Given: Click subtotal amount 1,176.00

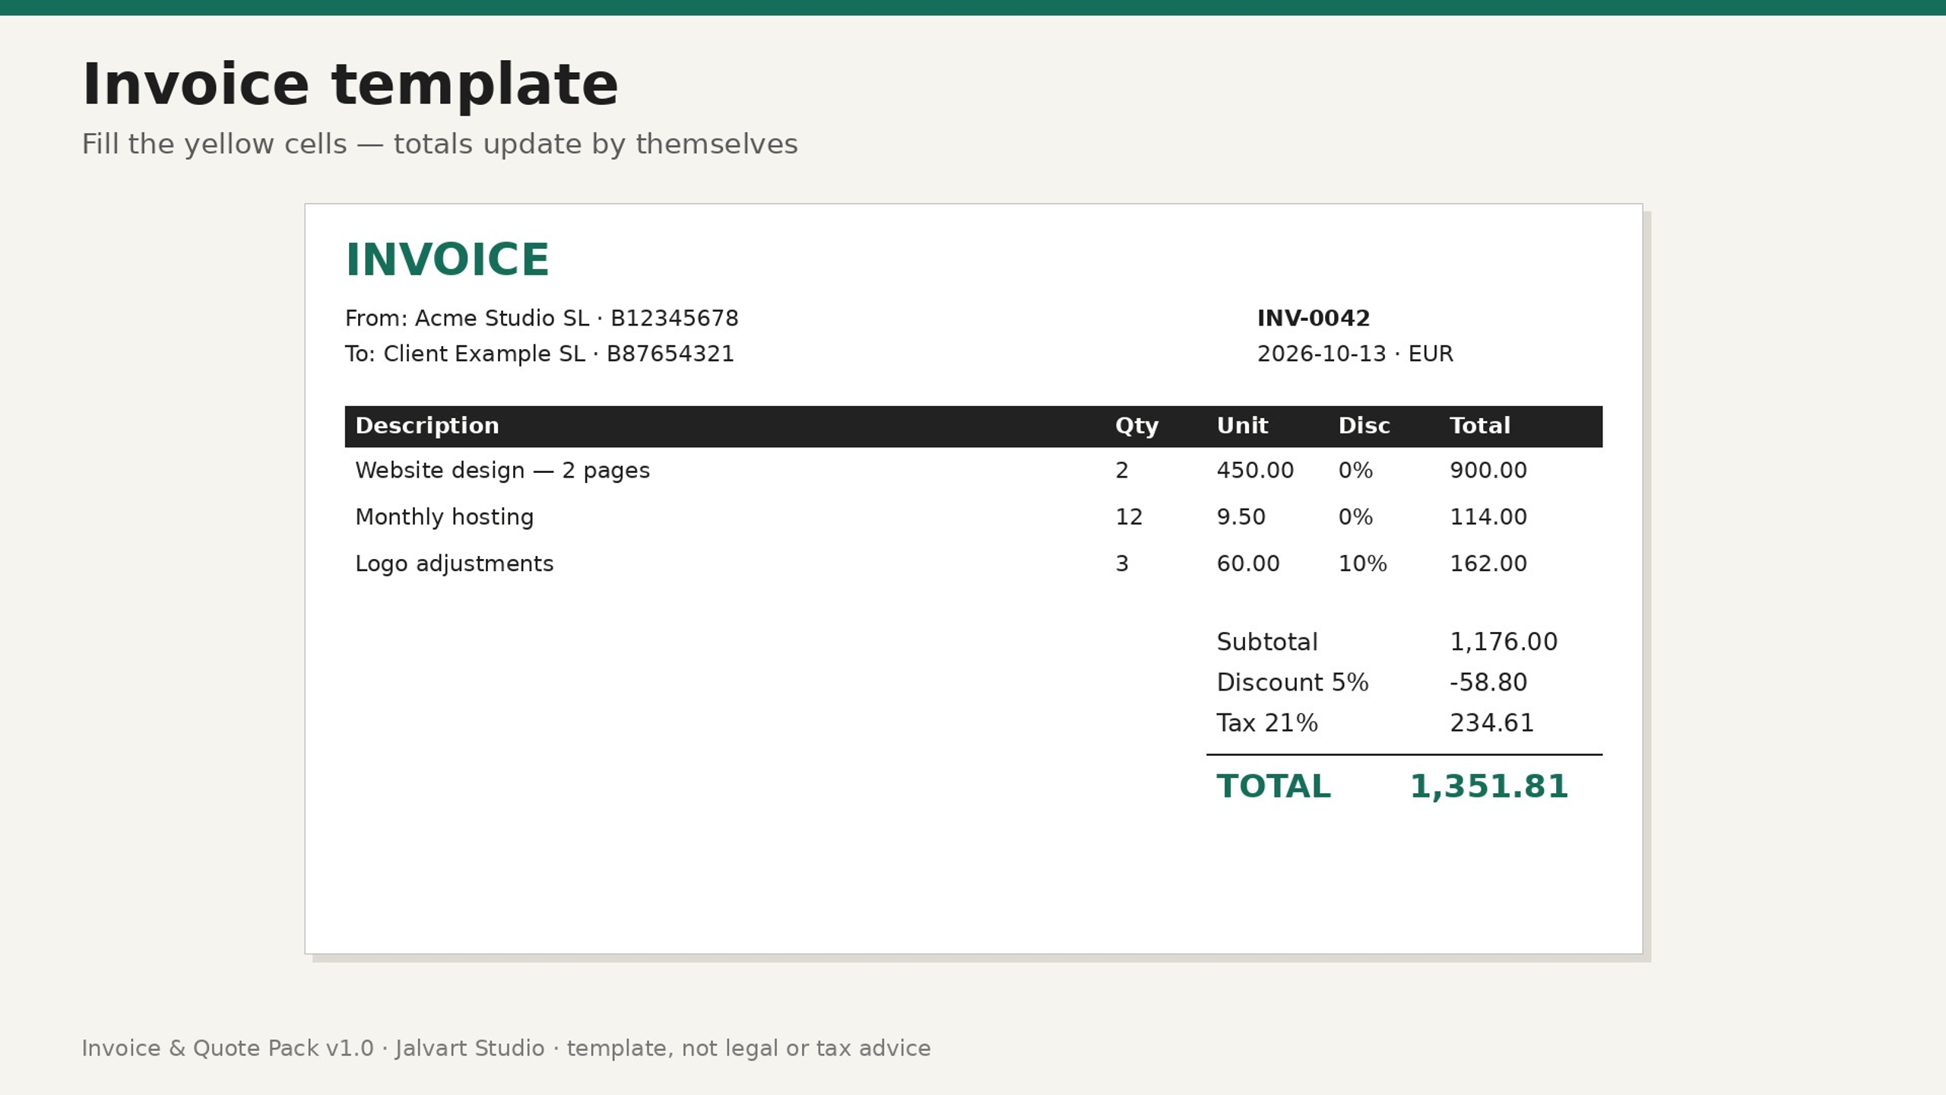Looking at the screenshot, I should pos(1503,643).
